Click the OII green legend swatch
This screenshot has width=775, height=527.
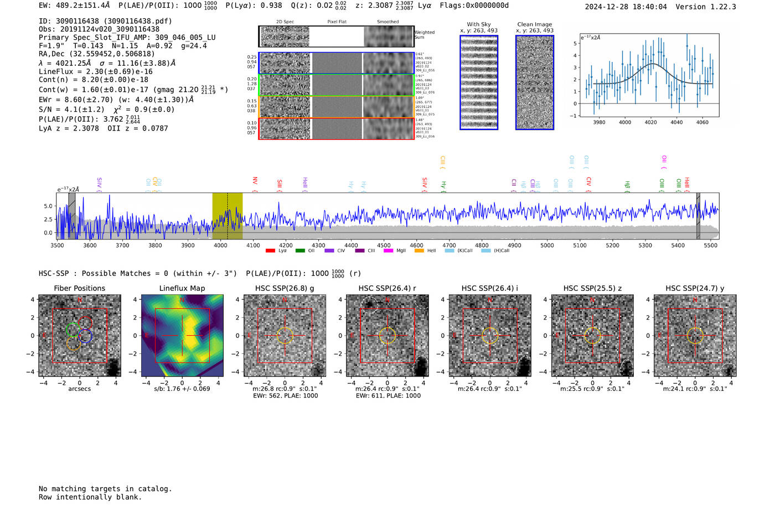pos(300,251)
